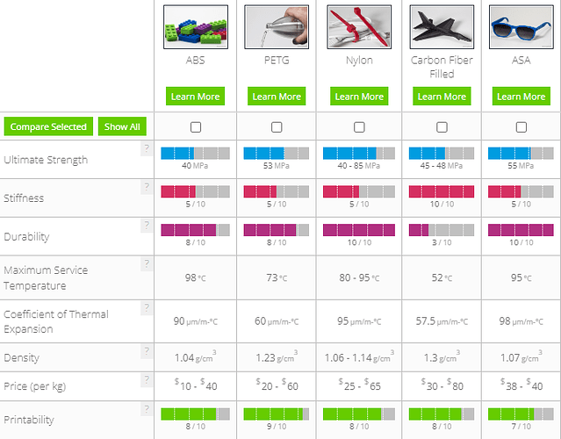561x439 pixels.
Task: Click the help icon beside Density
Action: coord(147,351)
